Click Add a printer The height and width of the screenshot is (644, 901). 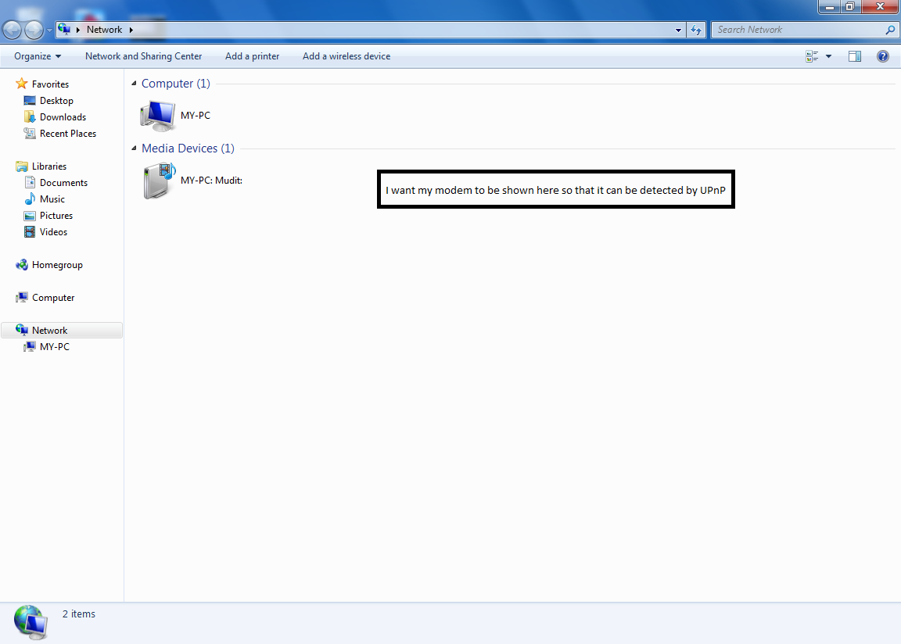(252, 56)
